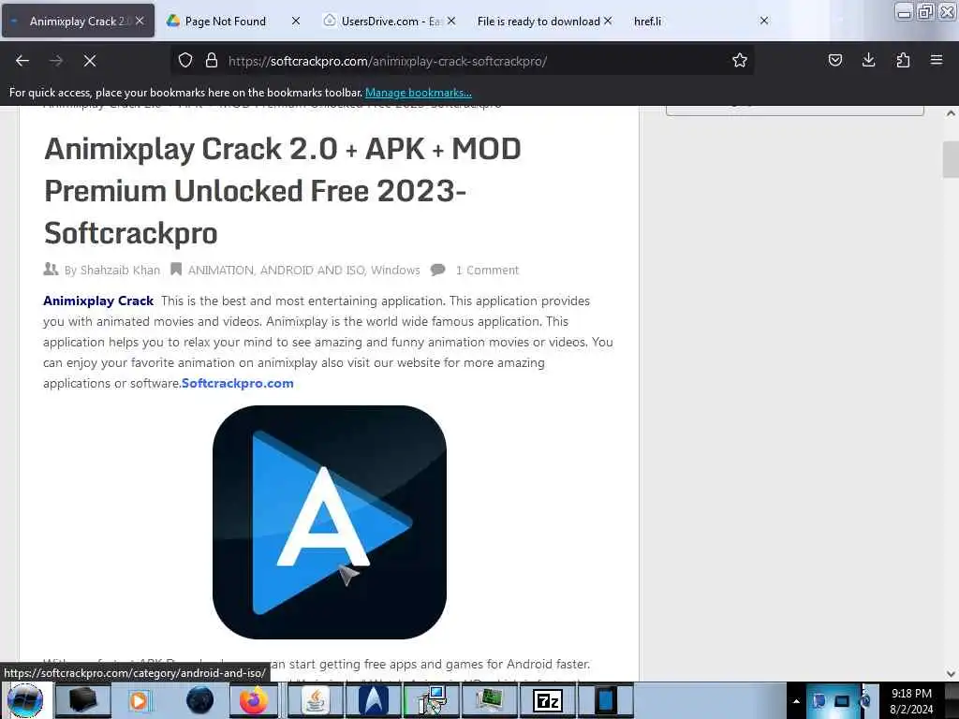Open the shield tracking protection icon

(185, 61)
